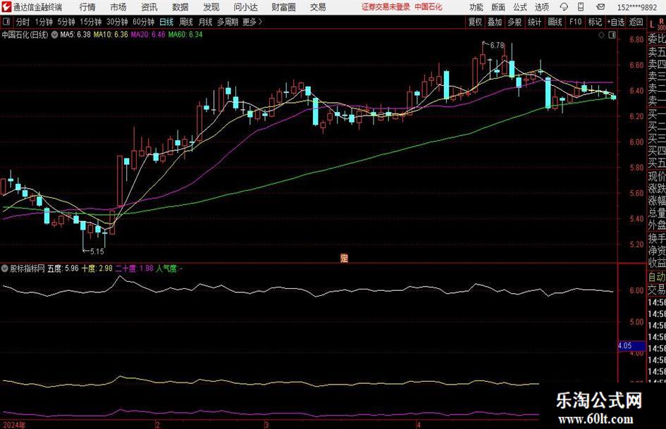Switch to the 分时 chart tab
This screenshot has height=429, width=666.
click(23, 22)
